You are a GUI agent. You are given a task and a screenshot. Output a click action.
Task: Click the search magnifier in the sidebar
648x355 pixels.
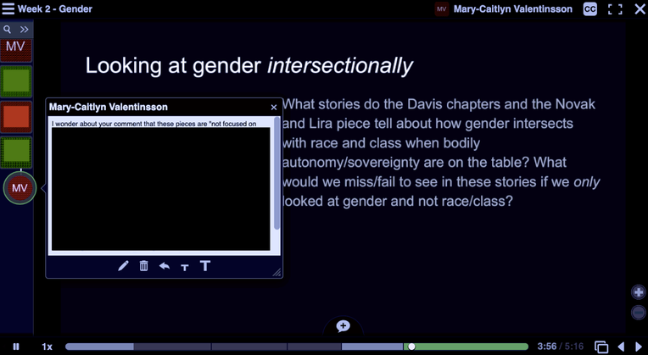click(x=8, y=29)
